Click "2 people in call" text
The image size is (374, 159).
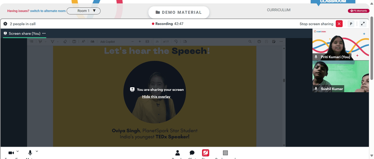[23, 24]
